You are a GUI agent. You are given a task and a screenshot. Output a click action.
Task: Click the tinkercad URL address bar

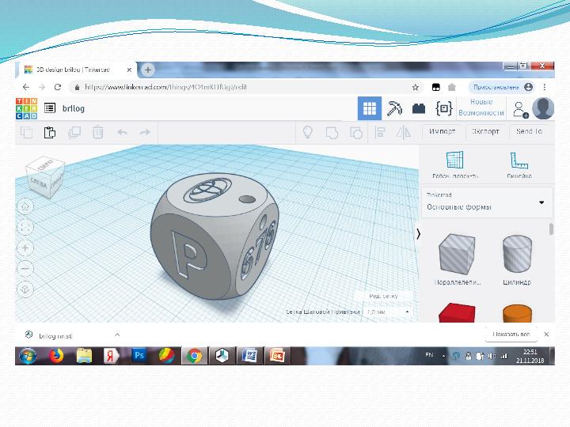pyautogui.click(x=247, y=87)
